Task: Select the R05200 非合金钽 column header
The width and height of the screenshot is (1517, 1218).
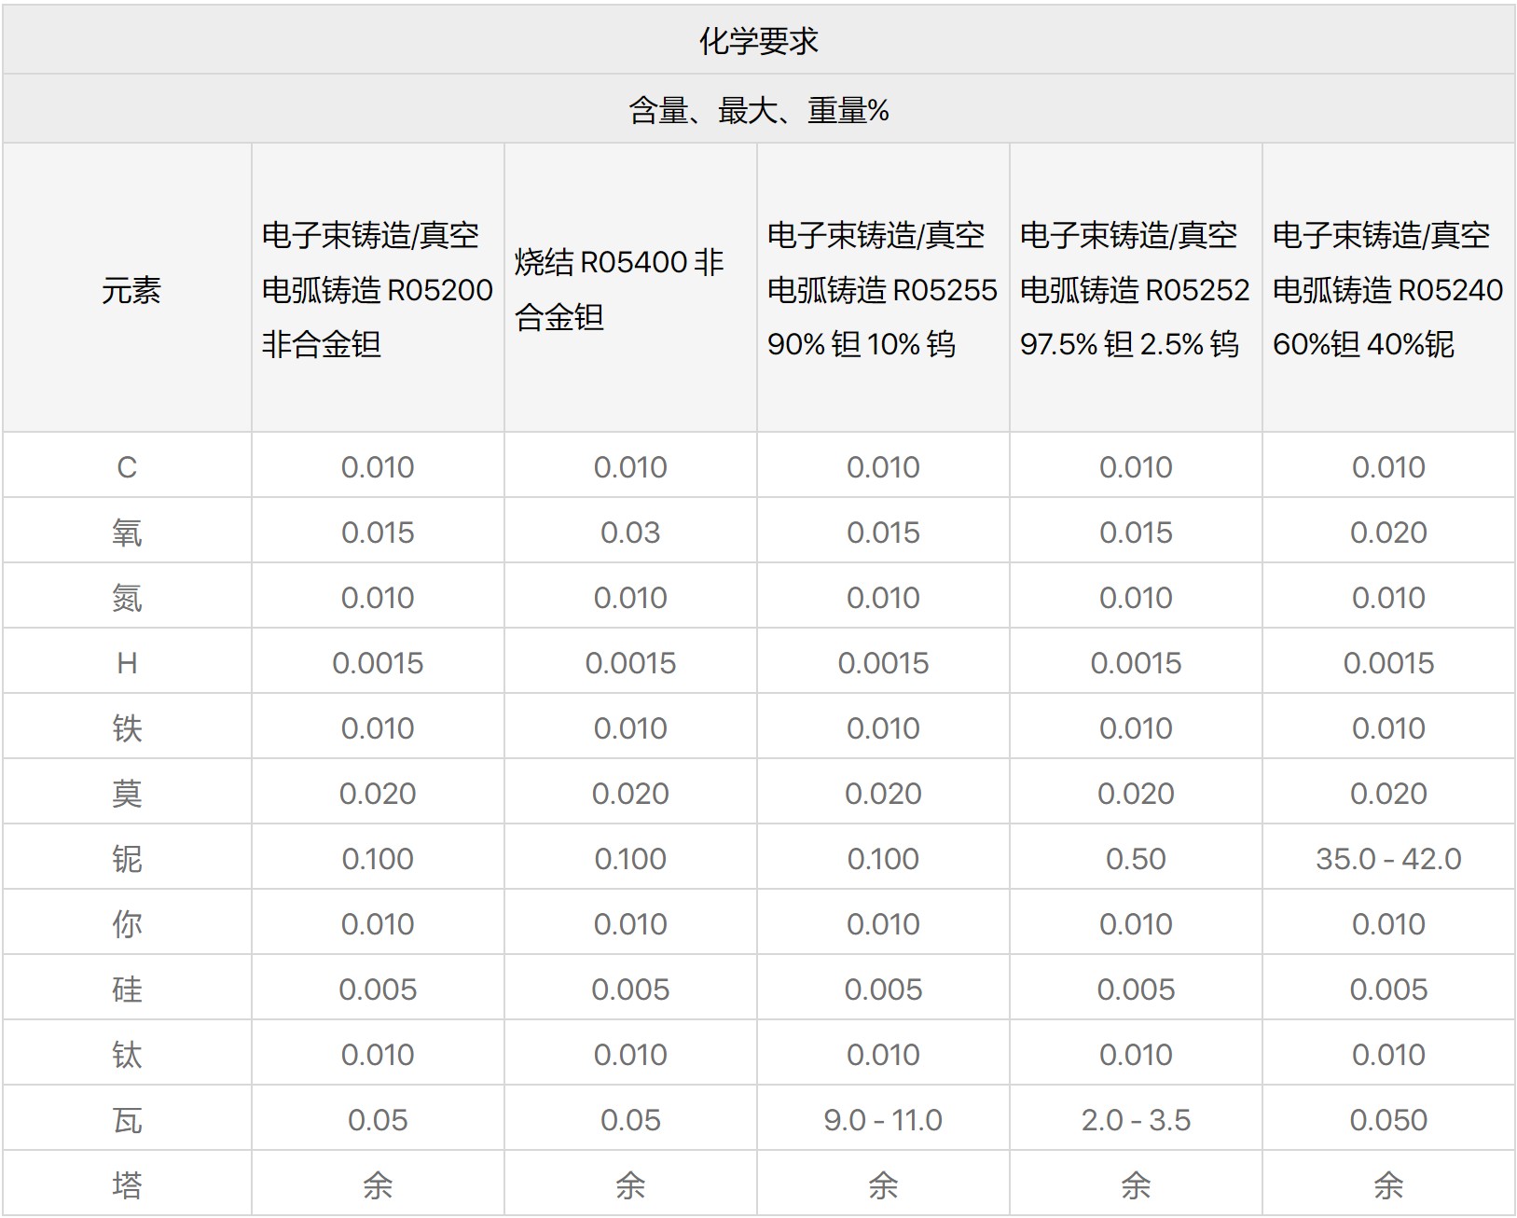Action: click(x=377, y=290)
